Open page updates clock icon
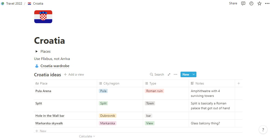Screen dimensions: 270x139 pyautogui.click(x=251, y=3)
